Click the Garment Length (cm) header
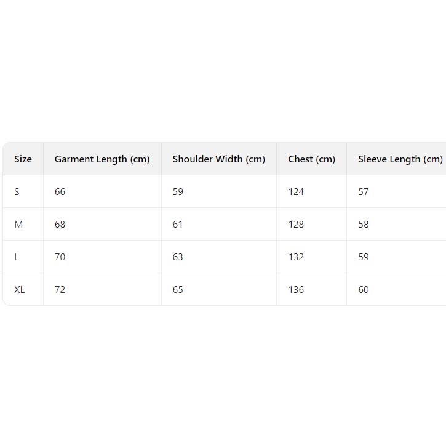This screenshot has width=446, height=446. coord(102,159)
